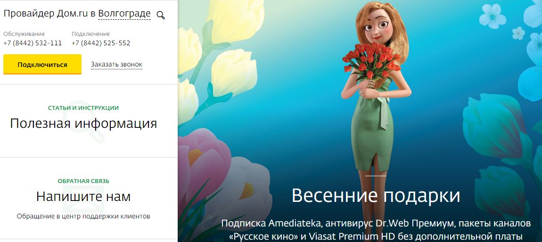Viewport: 542px width, 242px height.
Task: Open the Весенние подарки banner title
Action: tap(376, 196)
